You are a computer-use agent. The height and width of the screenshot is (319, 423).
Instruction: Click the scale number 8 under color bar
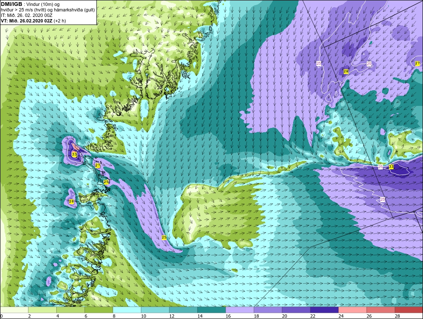point(114,316)
